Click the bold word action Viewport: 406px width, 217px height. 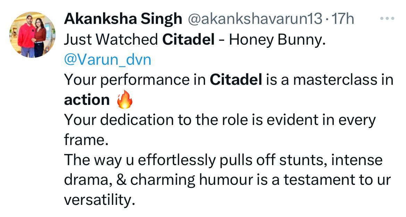point(87,100)
